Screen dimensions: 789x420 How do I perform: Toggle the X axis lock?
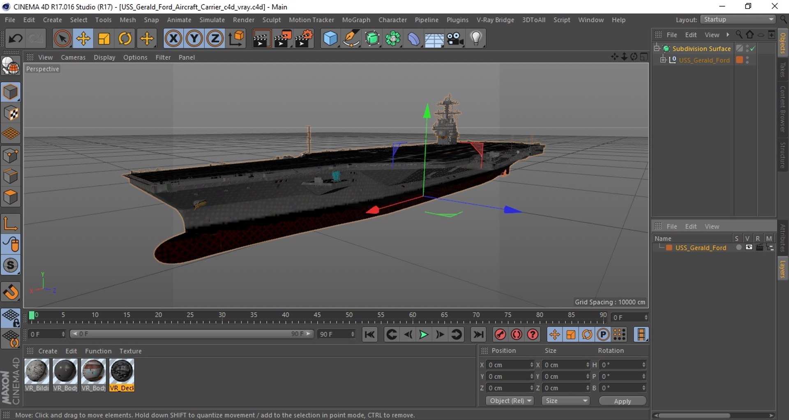[173, 39]
